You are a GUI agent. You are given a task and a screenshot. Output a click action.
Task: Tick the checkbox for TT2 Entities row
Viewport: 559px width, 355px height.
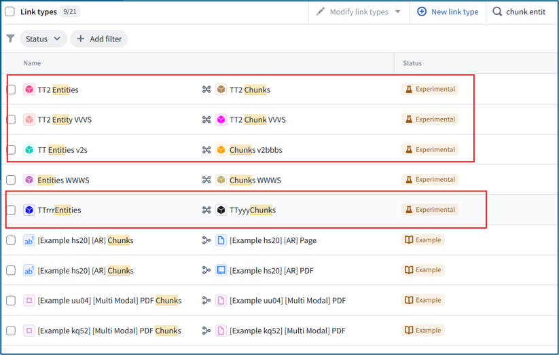11,90
